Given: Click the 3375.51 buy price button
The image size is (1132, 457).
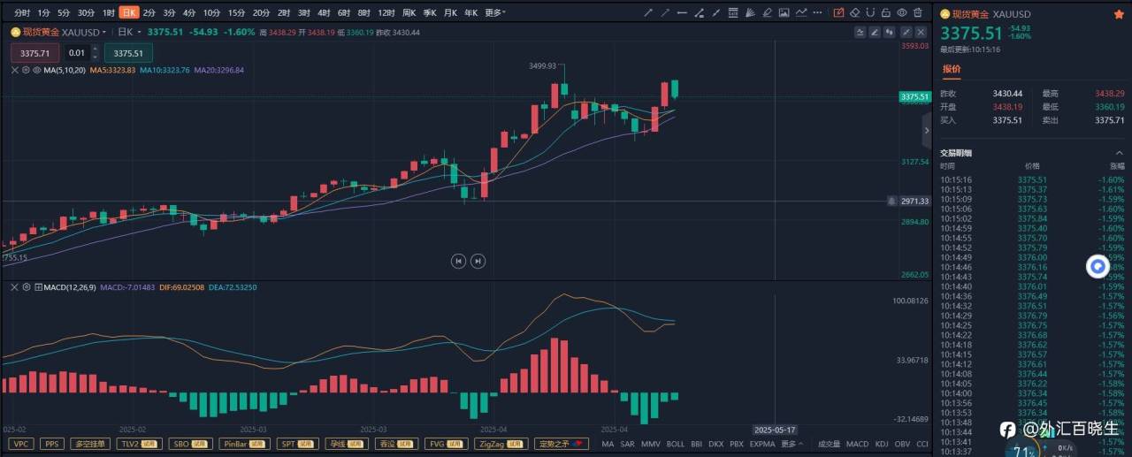Looking at the screenshot, I should (128, 53).
